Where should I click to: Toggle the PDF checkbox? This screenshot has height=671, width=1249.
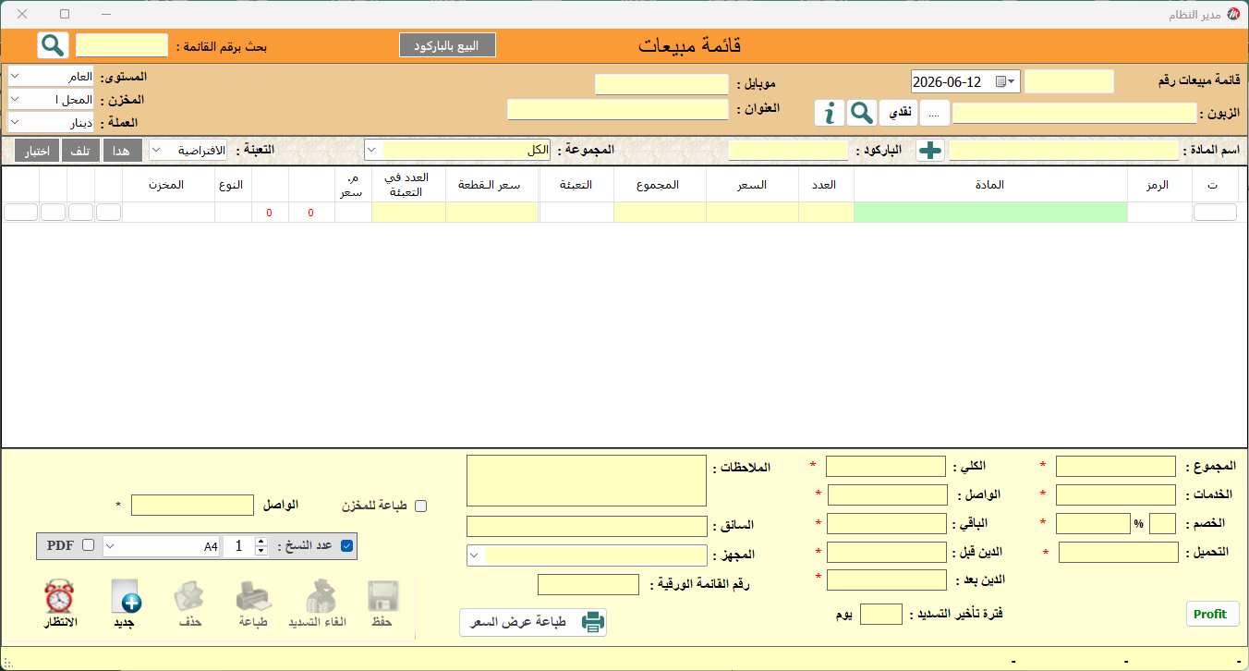(89, 545)
